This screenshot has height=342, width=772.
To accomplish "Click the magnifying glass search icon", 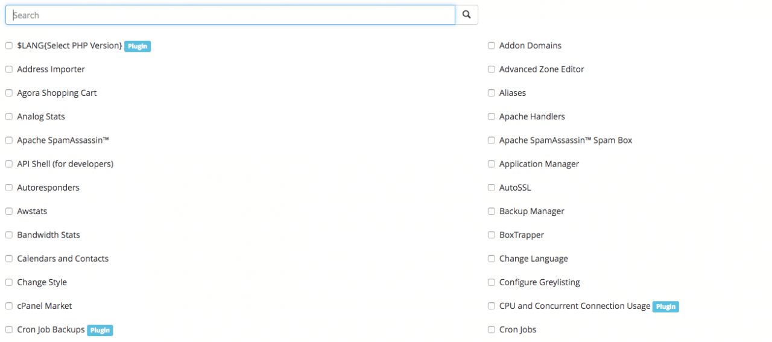I will click(466, 15).
